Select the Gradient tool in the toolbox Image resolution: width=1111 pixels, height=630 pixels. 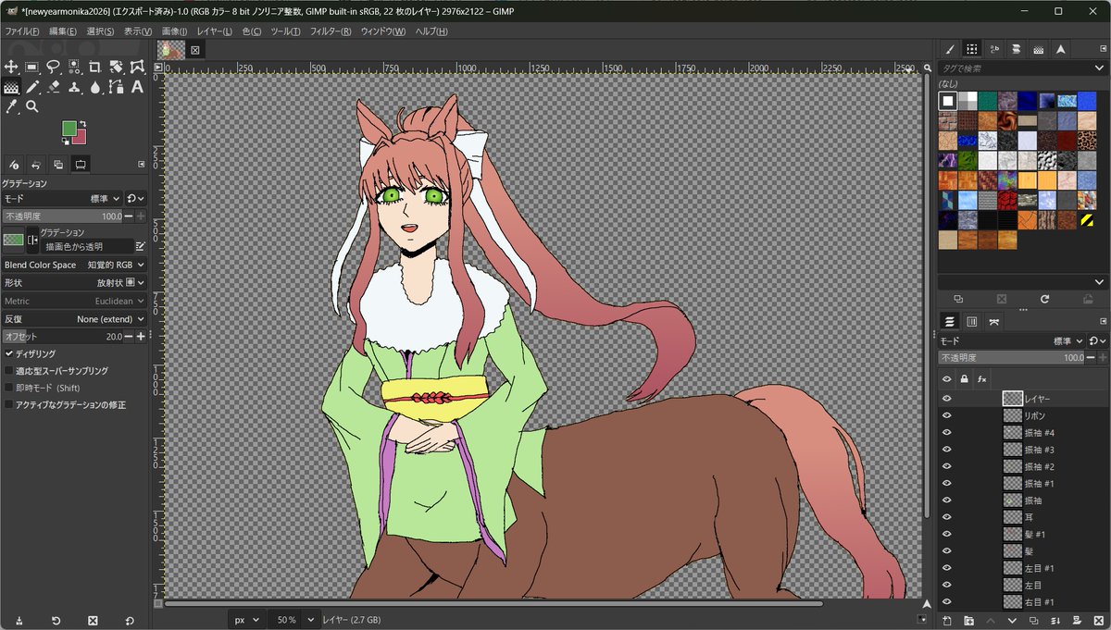coord(11,87)
